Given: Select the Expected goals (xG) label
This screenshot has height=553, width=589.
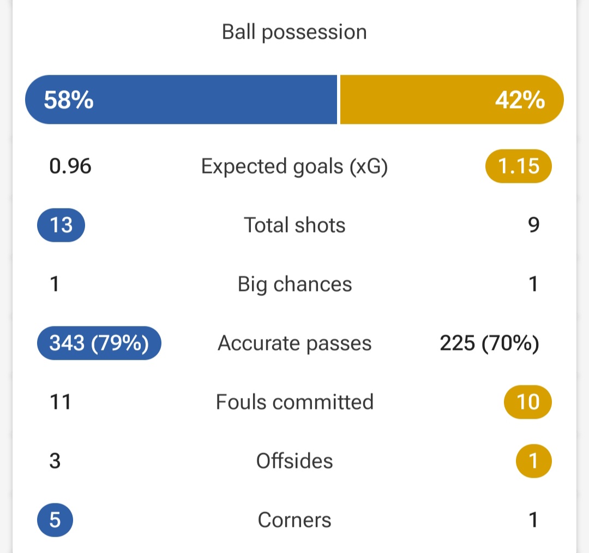Looking at the screenshot, I should tap(294, 167).
